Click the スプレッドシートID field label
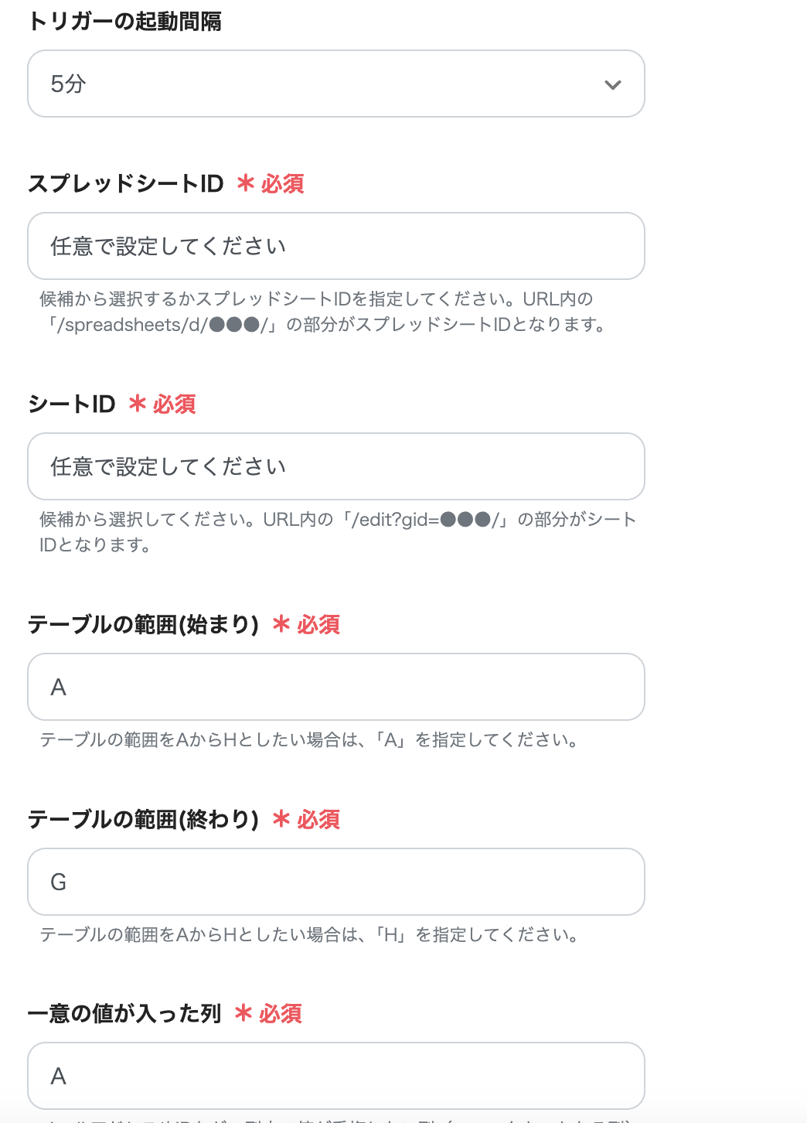This screenshot has height=1123, width=807. click(126, 184)
